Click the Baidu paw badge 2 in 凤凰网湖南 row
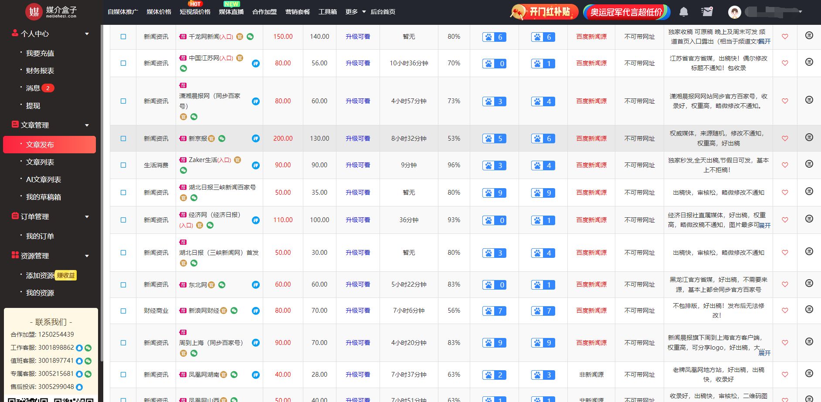The image size is (821, 402). tap(494, 375)
